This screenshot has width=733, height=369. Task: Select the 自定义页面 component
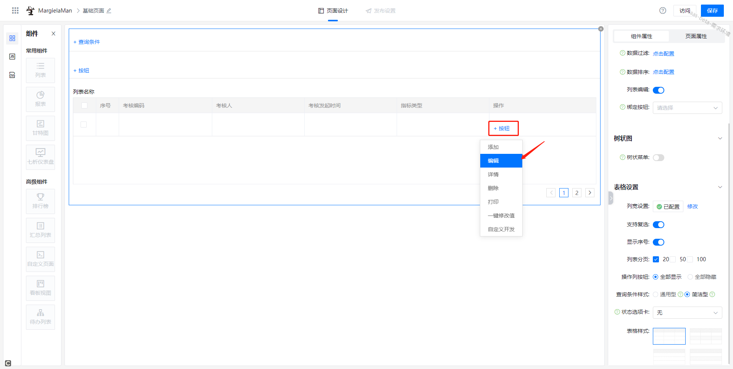(40, 259)
